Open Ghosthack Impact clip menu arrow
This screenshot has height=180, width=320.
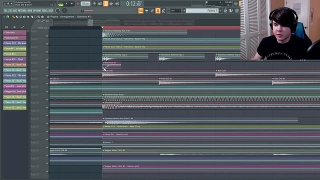[x=103, y=102]
